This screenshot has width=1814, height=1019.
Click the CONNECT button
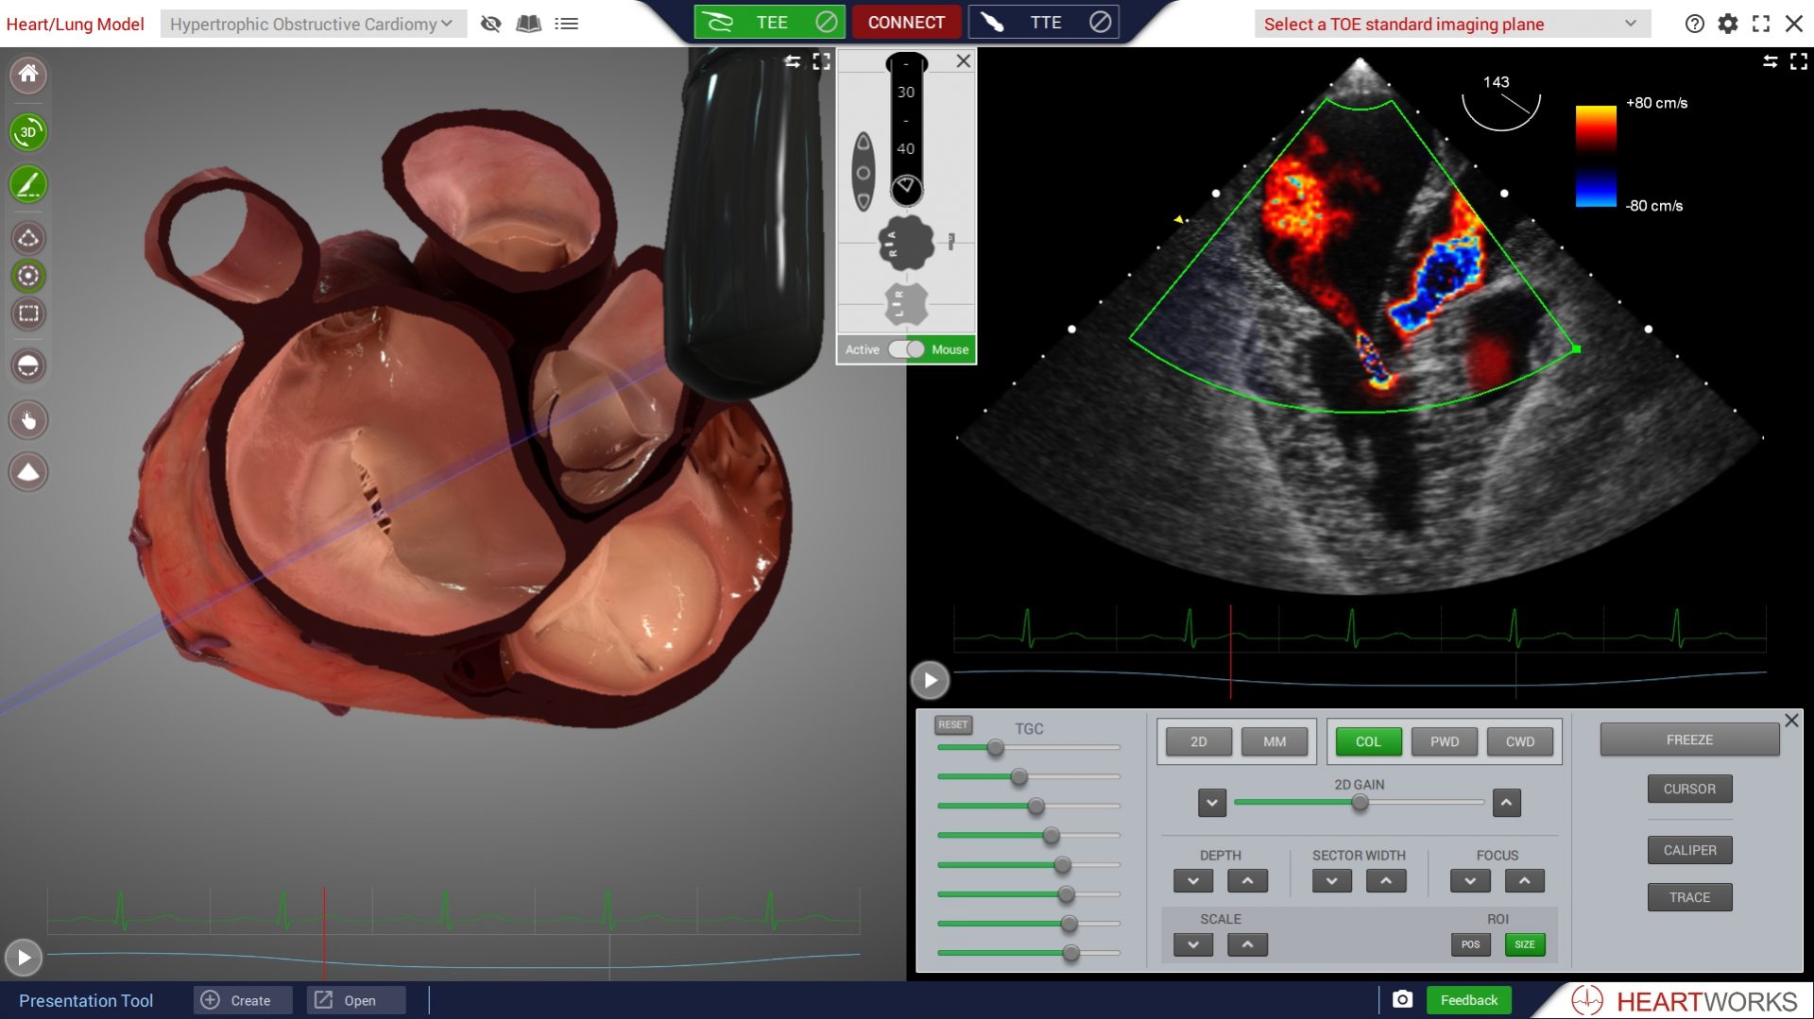(906, 23)
